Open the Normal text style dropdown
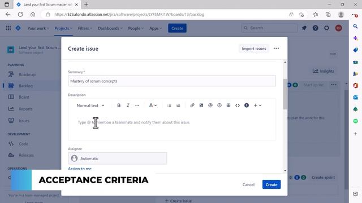This screenshot has height=203, width=362. [90, 105]
